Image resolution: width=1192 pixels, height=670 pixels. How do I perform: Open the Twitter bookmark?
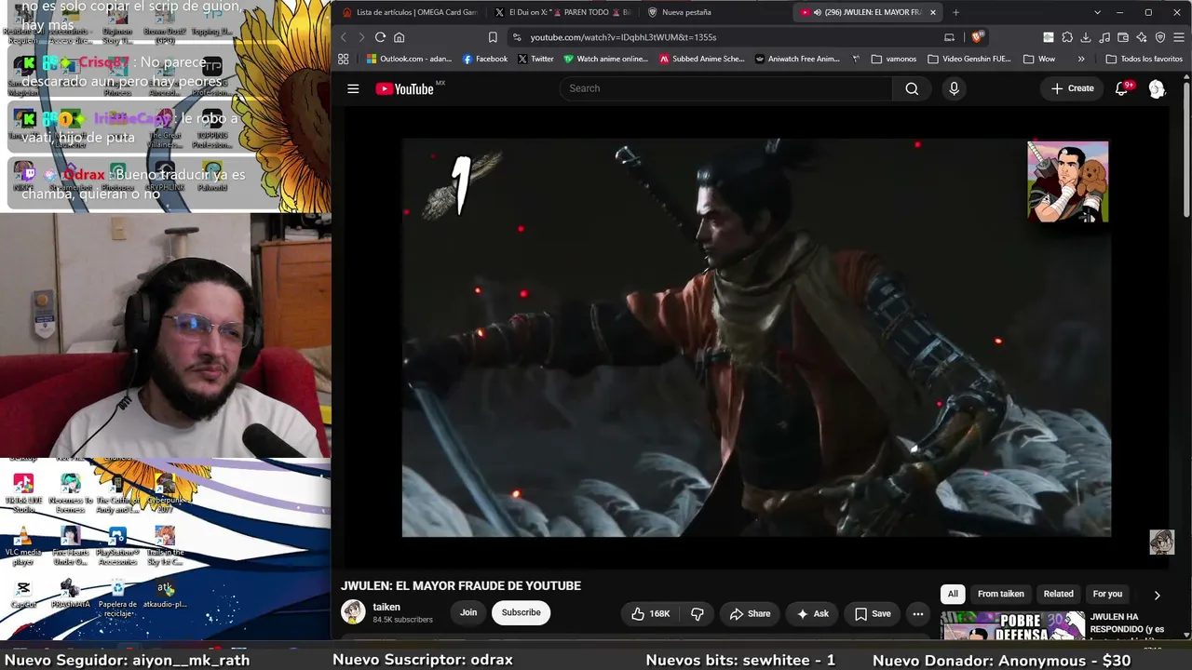tap(535, 59)
